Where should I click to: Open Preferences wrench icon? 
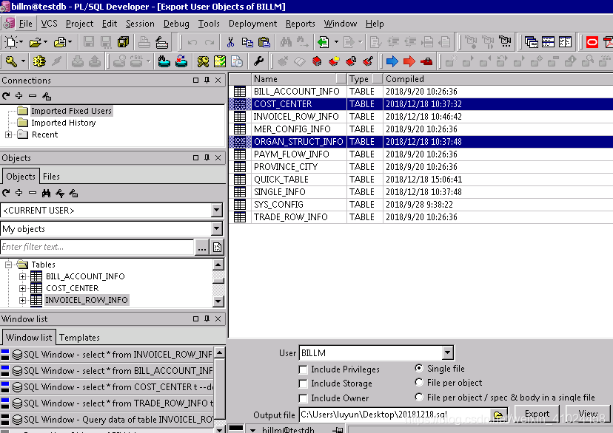258,61
